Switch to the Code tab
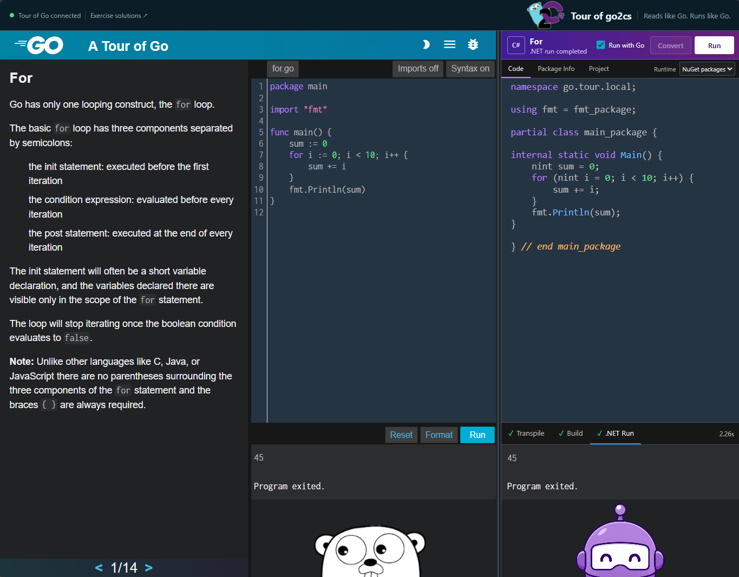739x577 pixels. [515, 69]
